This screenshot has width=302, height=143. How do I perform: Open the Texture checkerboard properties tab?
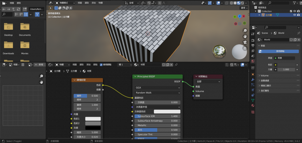click(x=253, y=112)
